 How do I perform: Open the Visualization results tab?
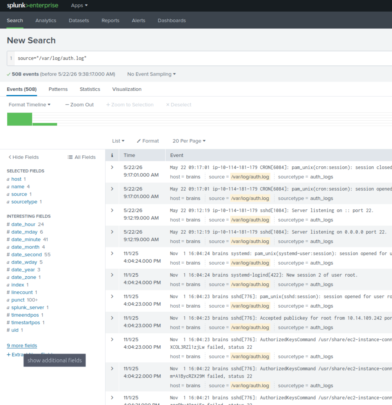[x=127, y=89]
